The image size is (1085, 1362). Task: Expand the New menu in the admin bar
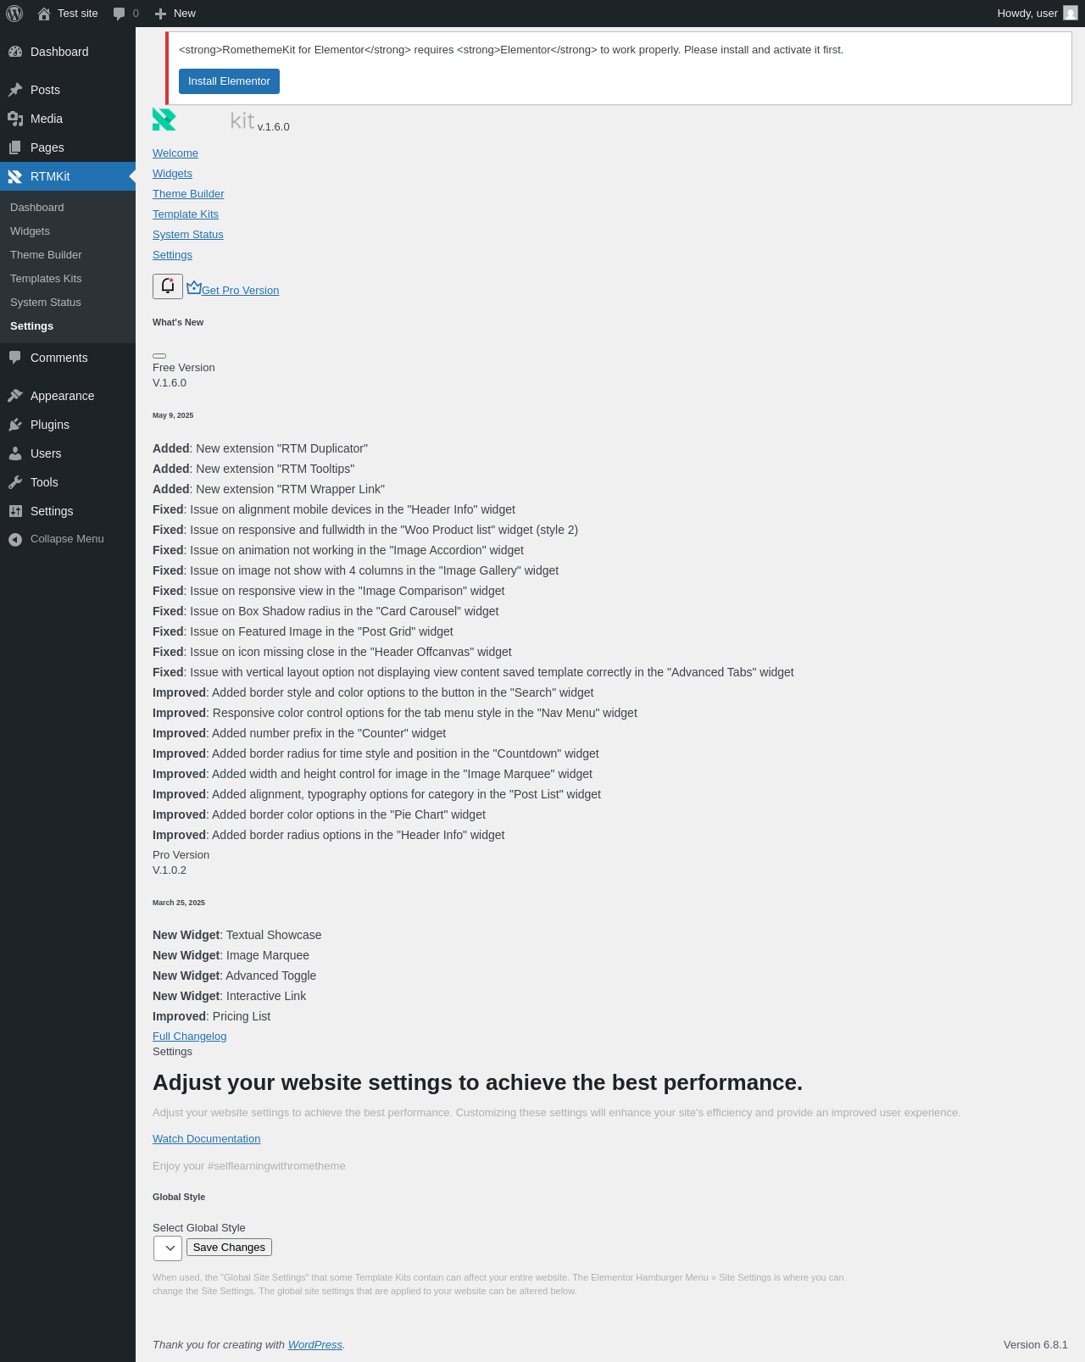175,14
